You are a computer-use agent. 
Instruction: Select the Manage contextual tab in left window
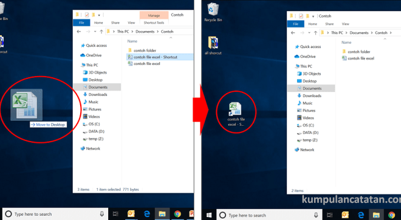(154, 15)
